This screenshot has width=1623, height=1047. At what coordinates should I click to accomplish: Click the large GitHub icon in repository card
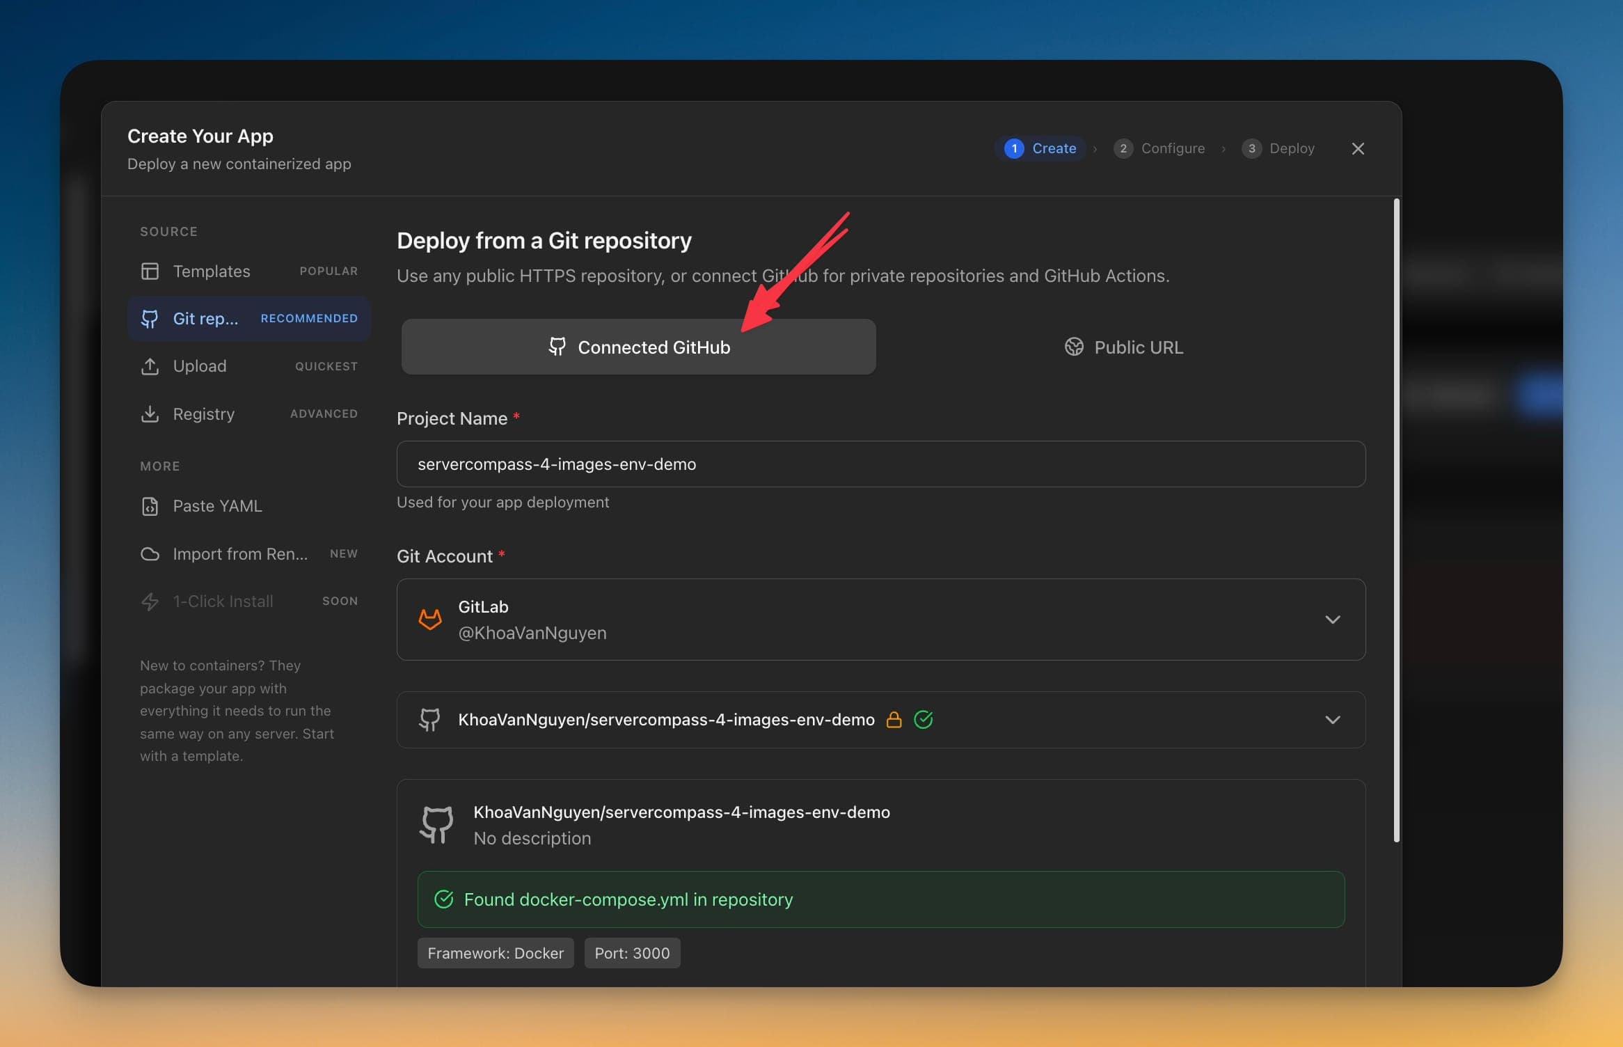pyautogui.click(x=436, y=825)
